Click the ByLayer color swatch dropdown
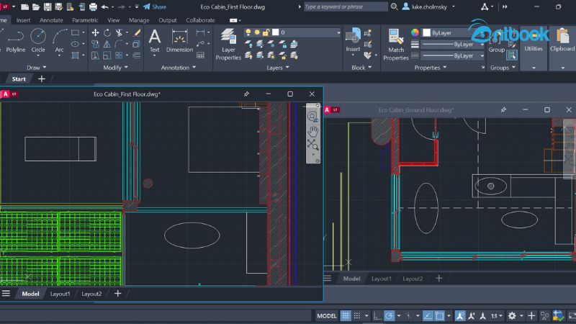Screen dimensions: 576x324 coord(453,32)
